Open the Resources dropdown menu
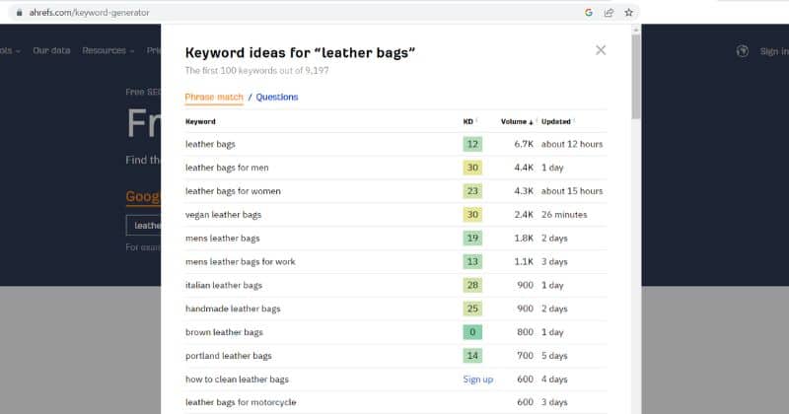Screen dimensions: 789x414 [108, 50]
